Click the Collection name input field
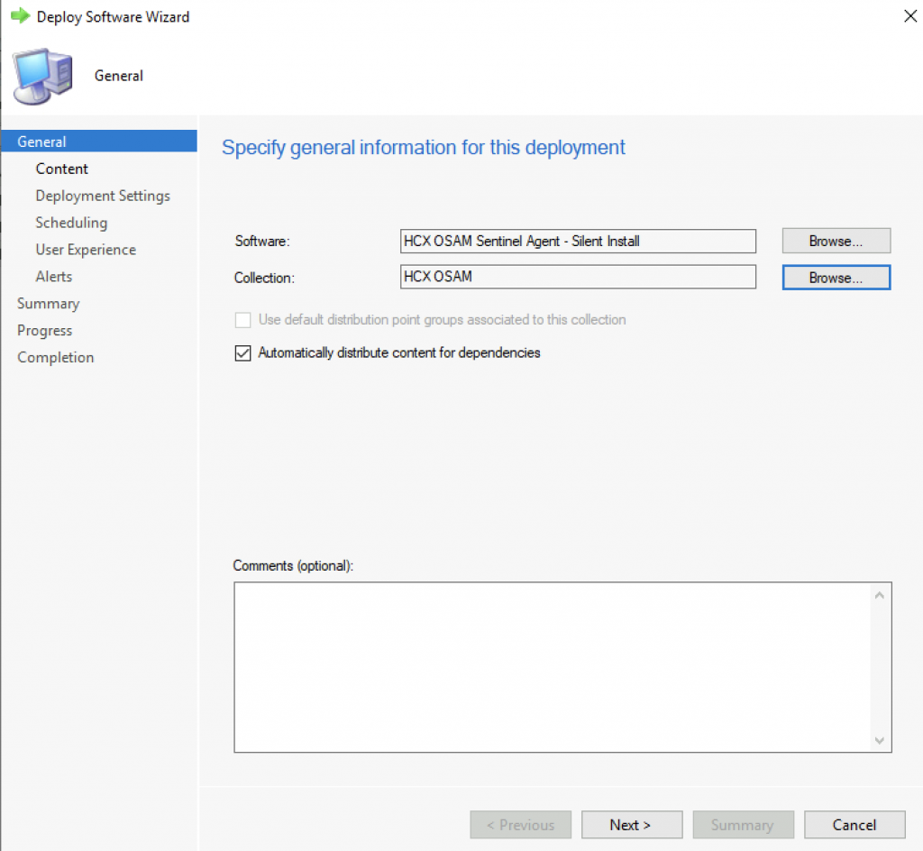The image size is (923, 851). point(578,277)
